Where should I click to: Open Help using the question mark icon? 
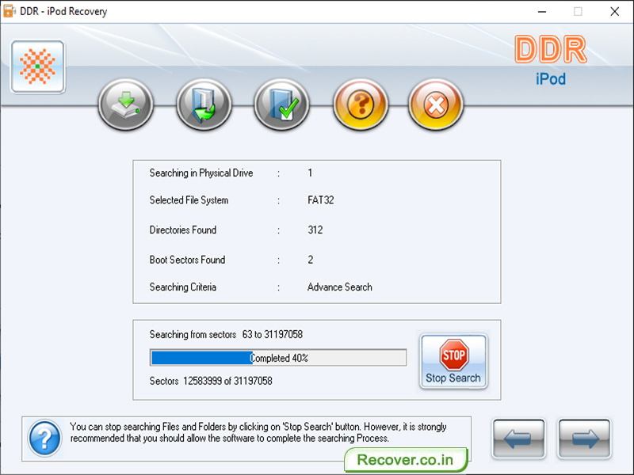pos(358,104)
